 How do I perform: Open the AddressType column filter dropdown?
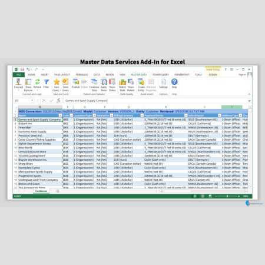coord(240,115)
